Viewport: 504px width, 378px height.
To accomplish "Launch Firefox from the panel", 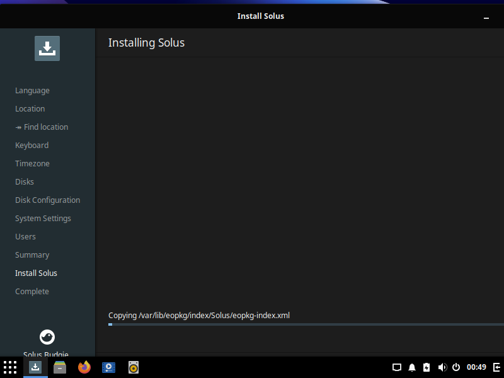I will point(84,367).
